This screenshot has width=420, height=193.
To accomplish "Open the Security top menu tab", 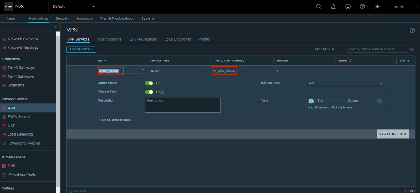I will (x=62, y=18).
